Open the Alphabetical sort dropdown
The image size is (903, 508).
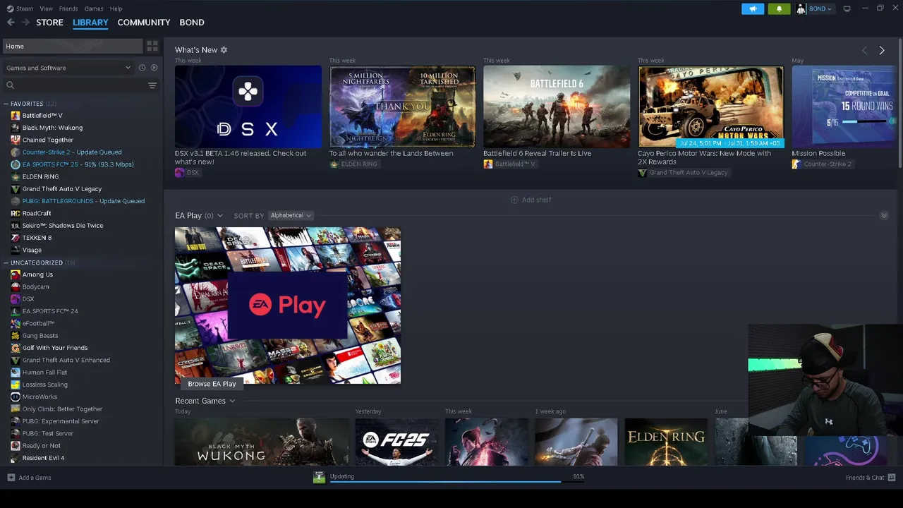pos(291,215)
